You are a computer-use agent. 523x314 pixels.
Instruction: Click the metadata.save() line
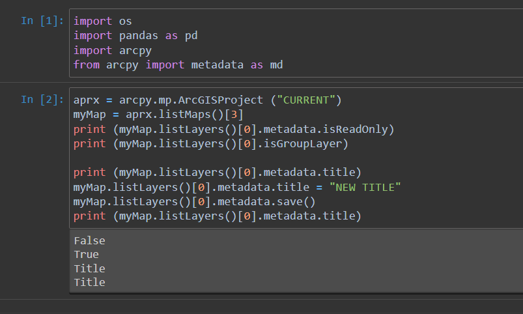click(x=195, y=201)
